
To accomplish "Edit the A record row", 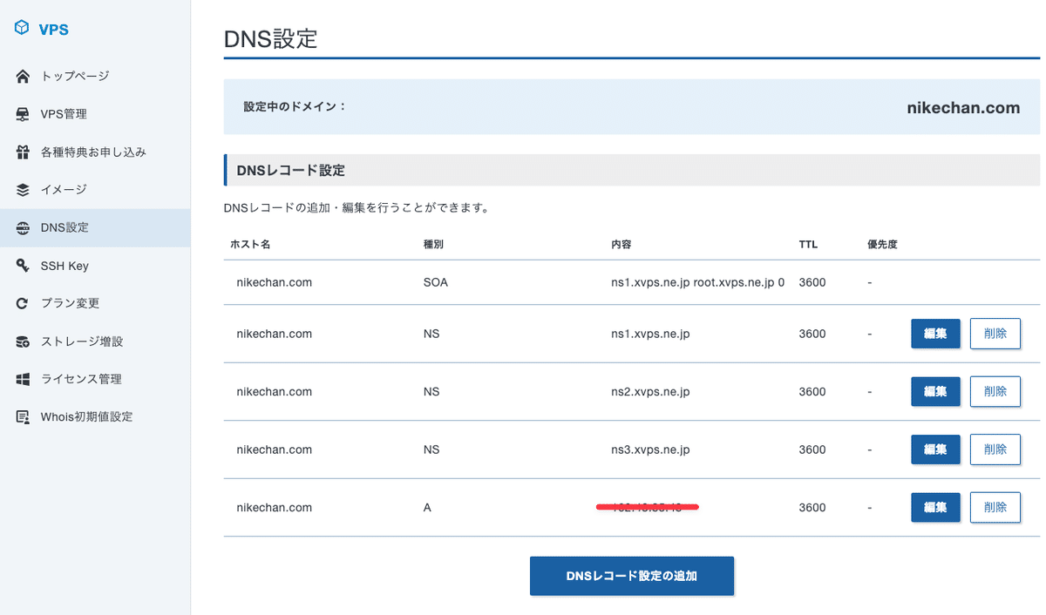I will click(x=935, y=508).
